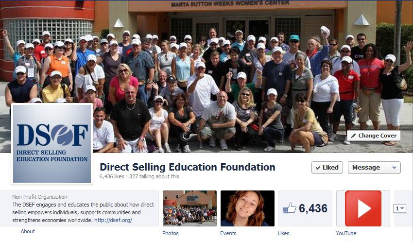
Task: Click the DSEF logo profile picture
Action: pyautogui.click(x=52, y=144)
